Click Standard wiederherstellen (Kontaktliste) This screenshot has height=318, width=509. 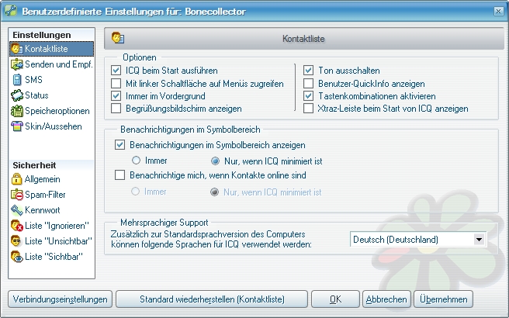tap(212, 299)
